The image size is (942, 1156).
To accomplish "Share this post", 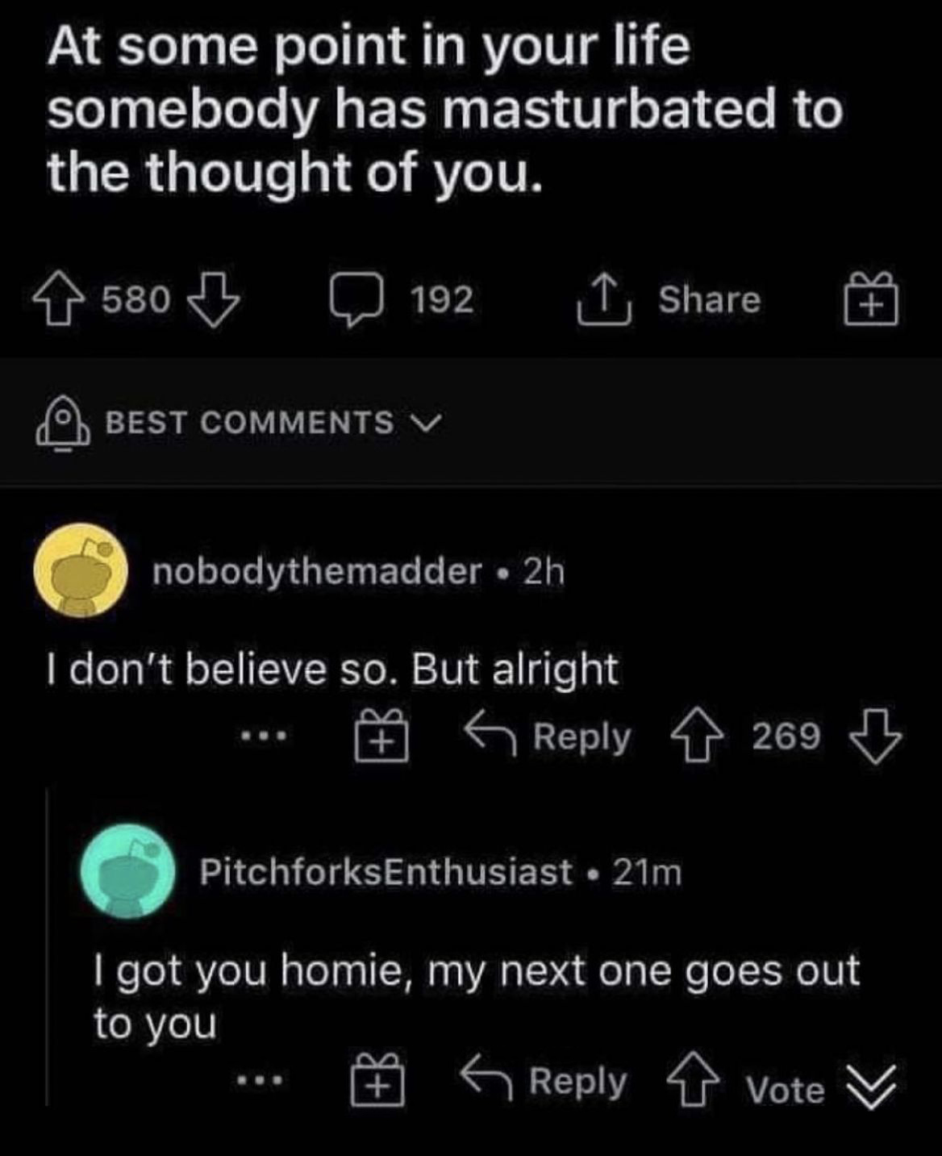I will [669, 300].
